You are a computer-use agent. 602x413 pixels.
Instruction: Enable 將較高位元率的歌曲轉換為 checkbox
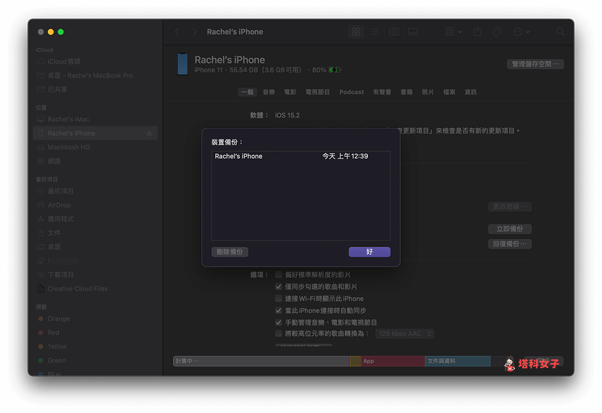(x=279, y=333)
